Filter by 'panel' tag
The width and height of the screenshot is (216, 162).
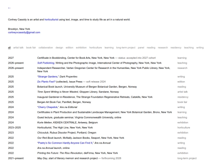click(x=141, y=48)
